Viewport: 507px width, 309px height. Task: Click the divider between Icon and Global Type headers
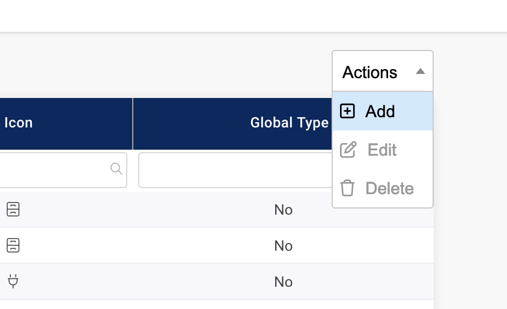[x=133, y=123]
